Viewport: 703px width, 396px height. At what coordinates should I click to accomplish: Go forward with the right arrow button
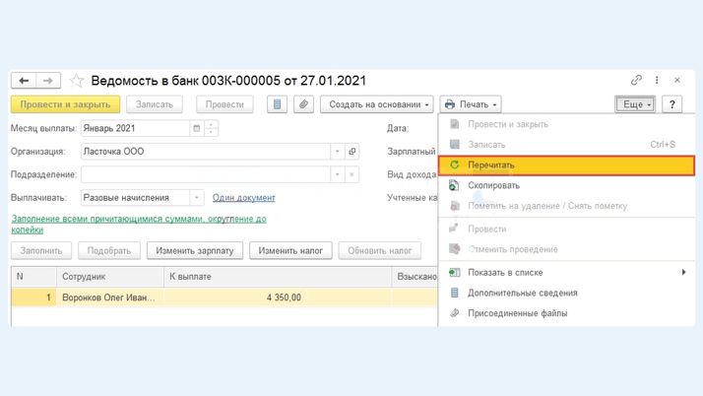coord(48,81)
